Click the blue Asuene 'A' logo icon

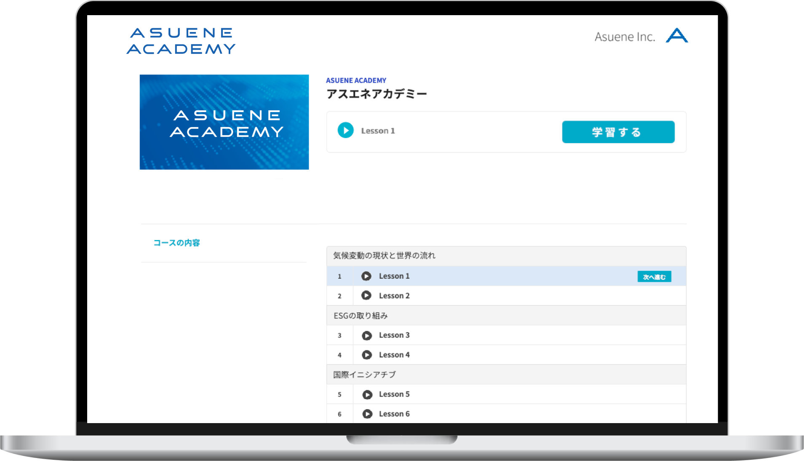pos(676,36)
